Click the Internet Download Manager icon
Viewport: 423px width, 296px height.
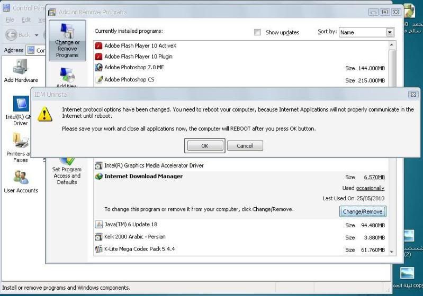(98, 177)
